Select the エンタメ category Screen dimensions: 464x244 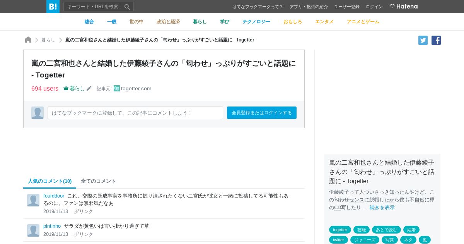[324, 22]
